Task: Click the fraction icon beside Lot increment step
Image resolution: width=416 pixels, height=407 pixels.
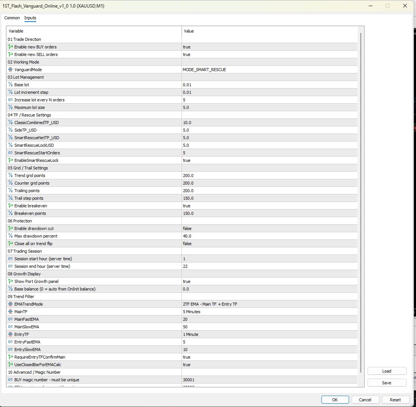Action: [10, 92]
